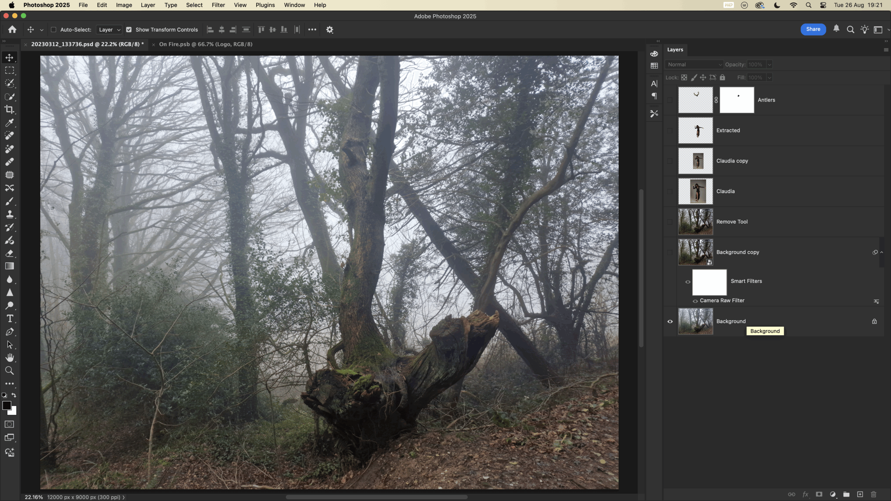Hide the Background layer with eye icon
The width and height of the screenshot is (891, 501).
pyautogui.click(x=670, y=321)
